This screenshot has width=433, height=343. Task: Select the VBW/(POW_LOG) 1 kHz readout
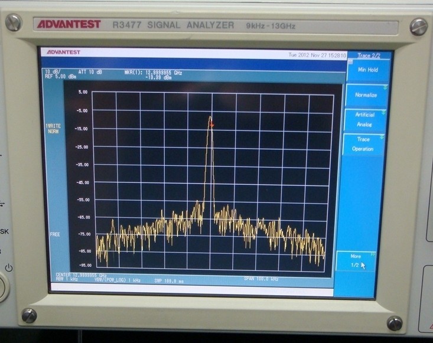(118, 280)
